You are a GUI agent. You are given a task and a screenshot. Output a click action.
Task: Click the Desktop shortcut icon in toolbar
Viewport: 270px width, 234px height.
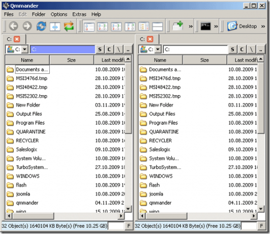click(232, 26)
